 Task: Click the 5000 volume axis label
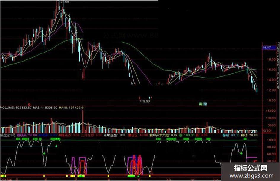click(272, 125)
